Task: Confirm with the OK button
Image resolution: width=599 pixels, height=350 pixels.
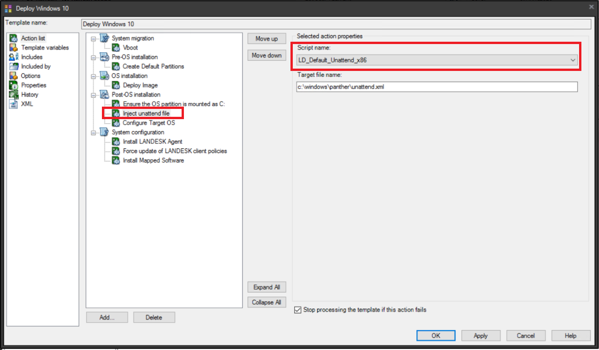Action: pyautogui.click(x=436, y=336)
